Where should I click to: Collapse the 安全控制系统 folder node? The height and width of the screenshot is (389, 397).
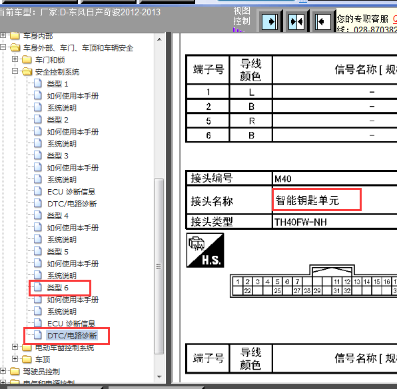(15, 71)
